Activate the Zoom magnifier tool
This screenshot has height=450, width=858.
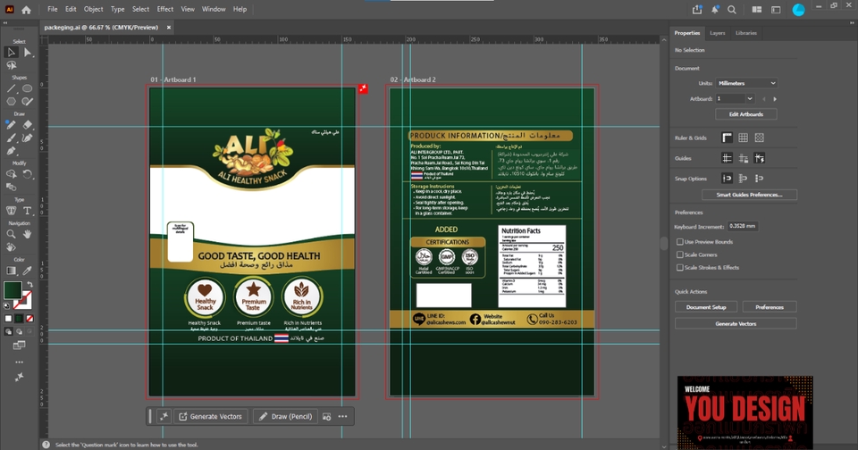click(11, 234)
